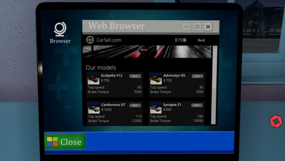
Task: Buy the Synapse Z1
Action: coord(197,105)
